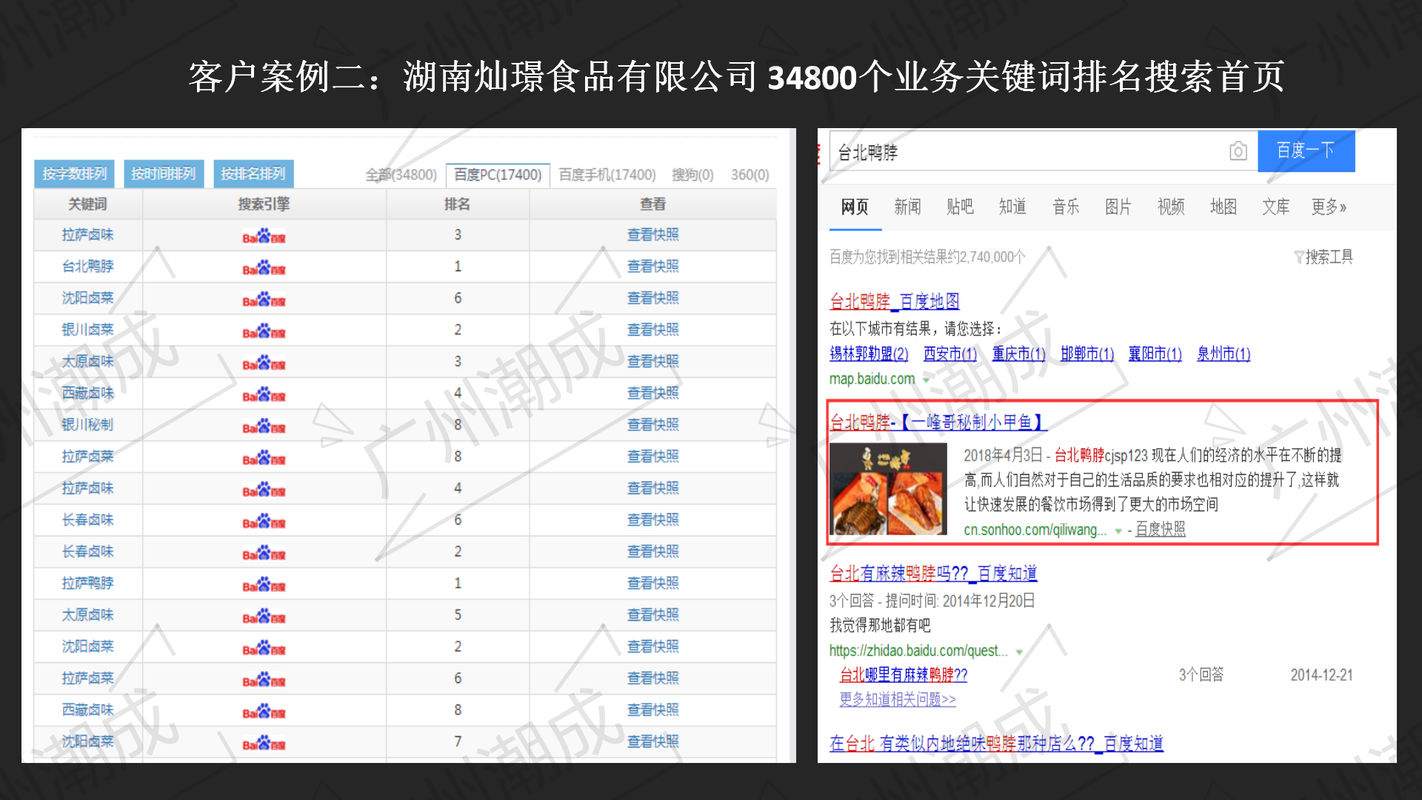Select the 全部(34800) tab
1422x800 pixels.
coord(401,175)
